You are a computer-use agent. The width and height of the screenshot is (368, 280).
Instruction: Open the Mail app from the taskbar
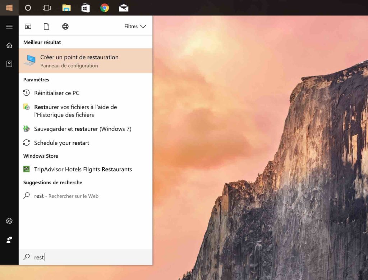pyautogui.click(x=123, y=7)
